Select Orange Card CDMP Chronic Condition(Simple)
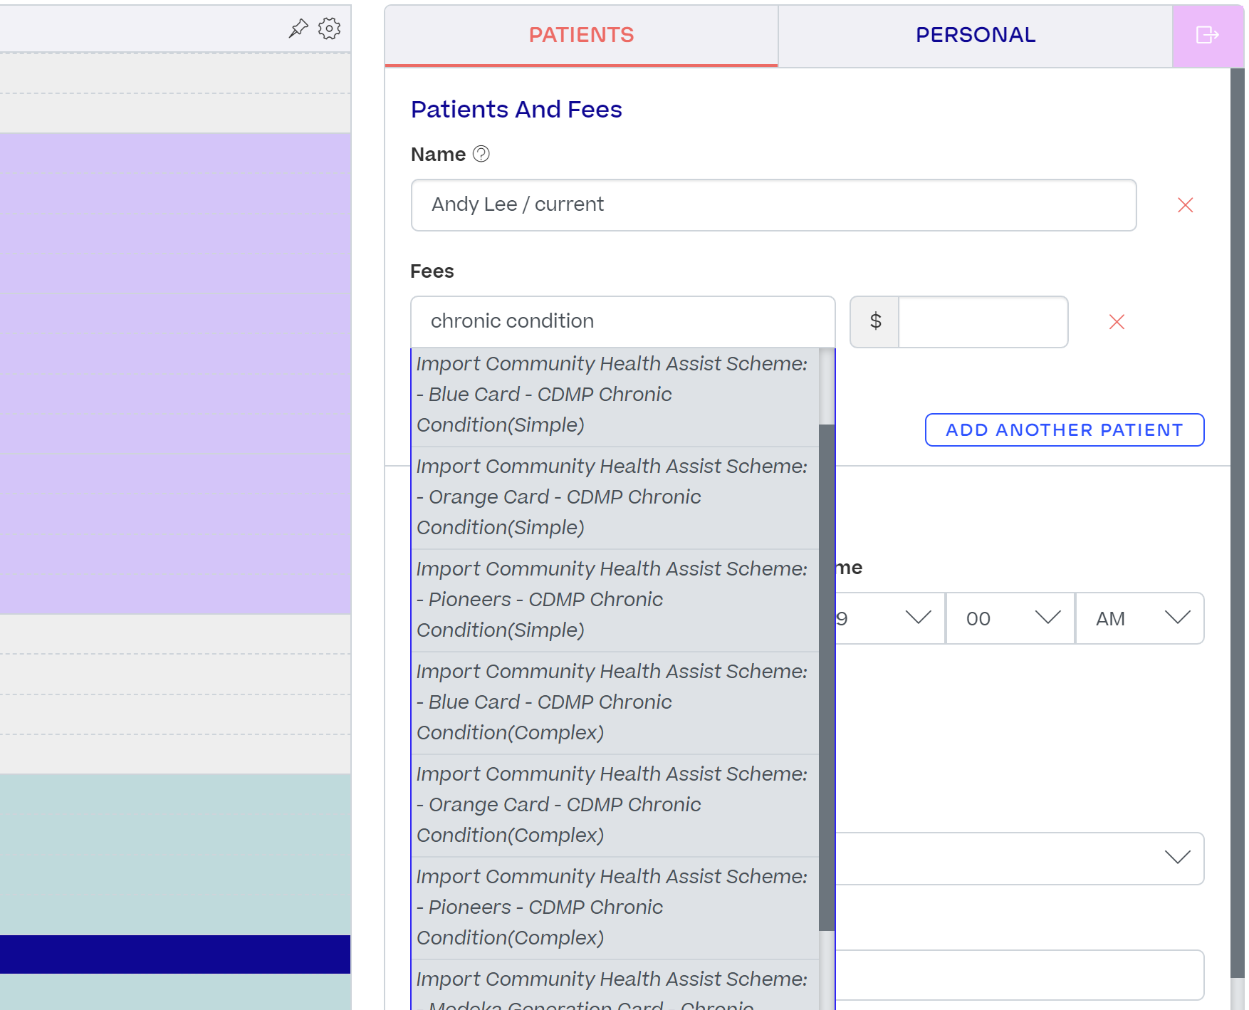 [615, 497]
